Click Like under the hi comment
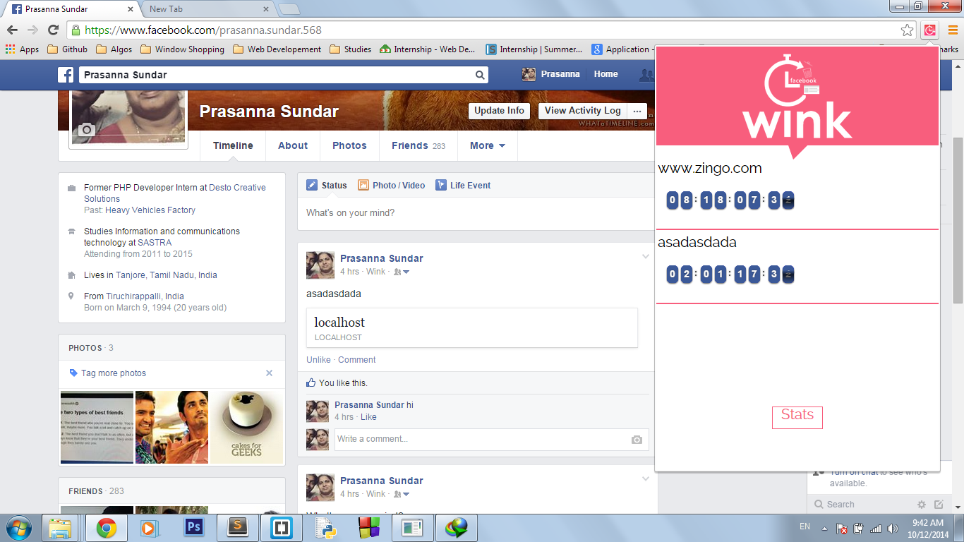The width and height of the screenshot is (964, 542). [368, 417]
